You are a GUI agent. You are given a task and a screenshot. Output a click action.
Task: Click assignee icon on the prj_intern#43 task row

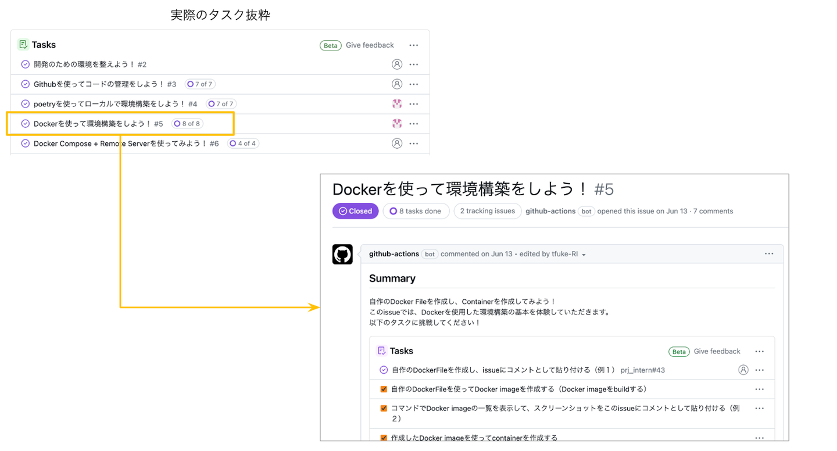coord(743,370)
